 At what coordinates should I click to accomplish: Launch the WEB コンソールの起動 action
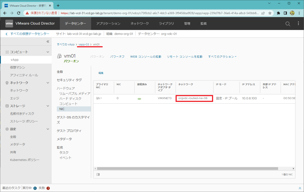(146, 57)
